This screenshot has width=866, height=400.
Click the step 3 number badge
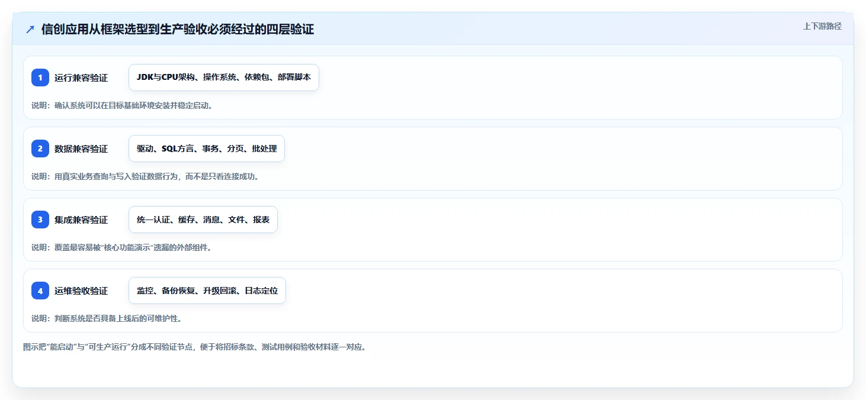[x=40, y=220]
